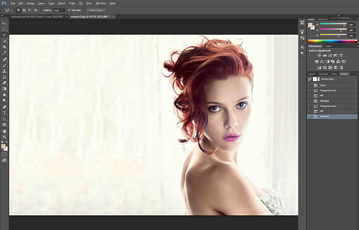Screen dimensions: 359x230
Task: Click the Brightness/Contrast adjustment icon
Action: click(319, 55)
